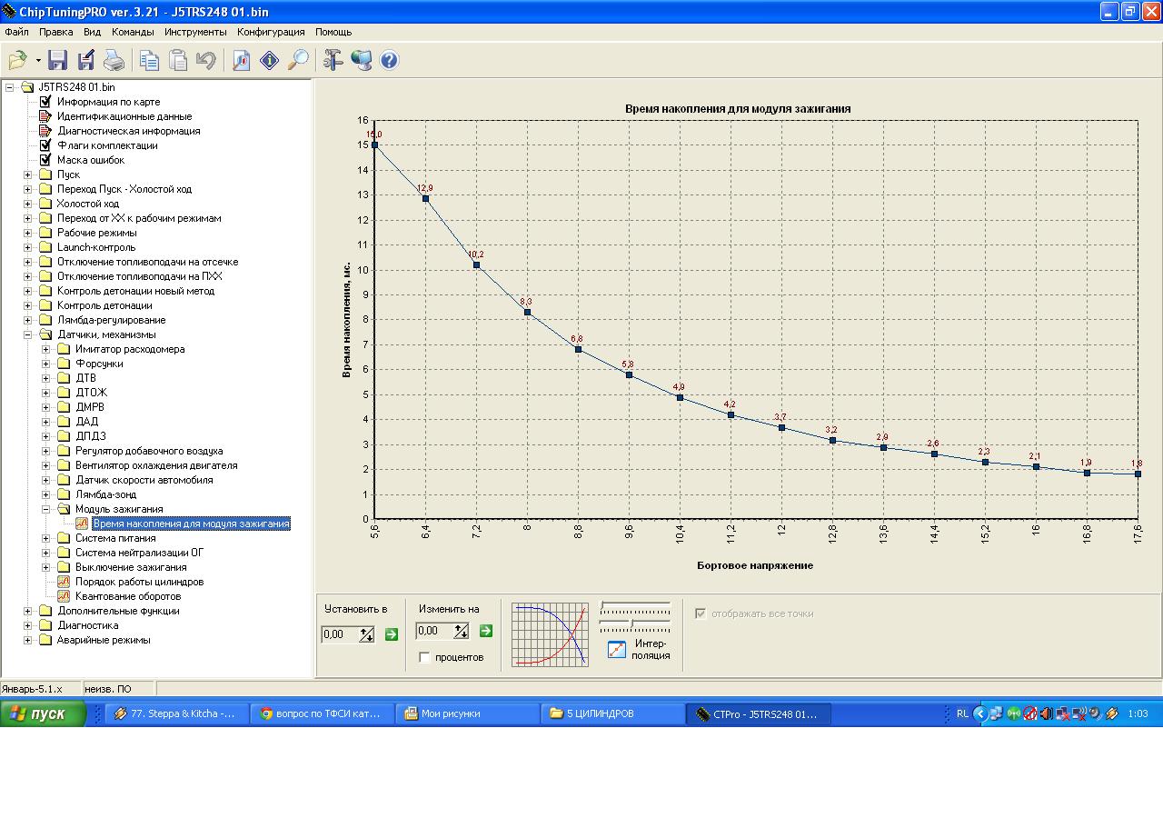Expand the Холостой ход folder

(x=27, y=204)
